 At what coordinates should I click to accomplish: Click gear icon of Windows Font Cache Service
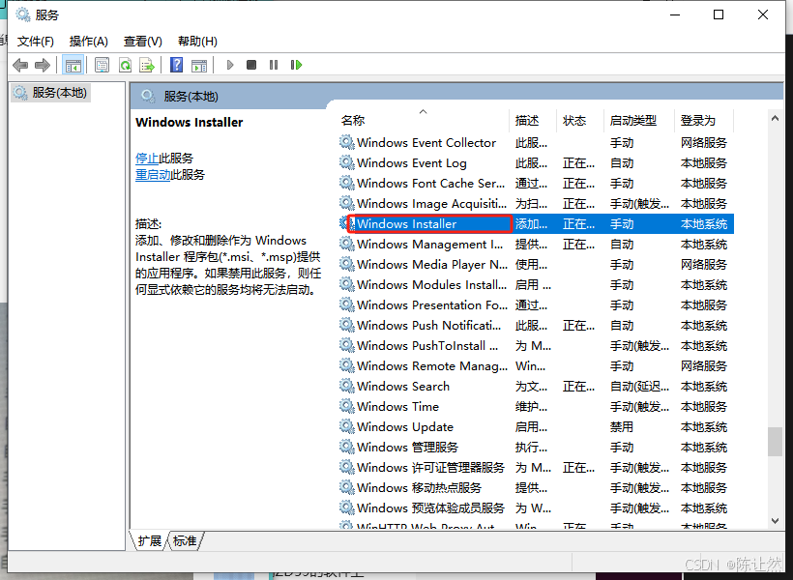pyautogui.click(x=346, y=183)
